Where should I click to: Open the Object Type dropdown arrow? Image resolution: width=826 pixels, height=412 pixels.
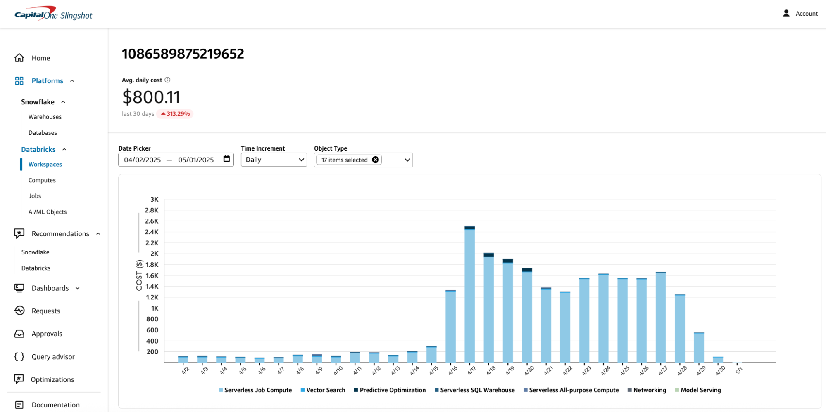[407, 160]
